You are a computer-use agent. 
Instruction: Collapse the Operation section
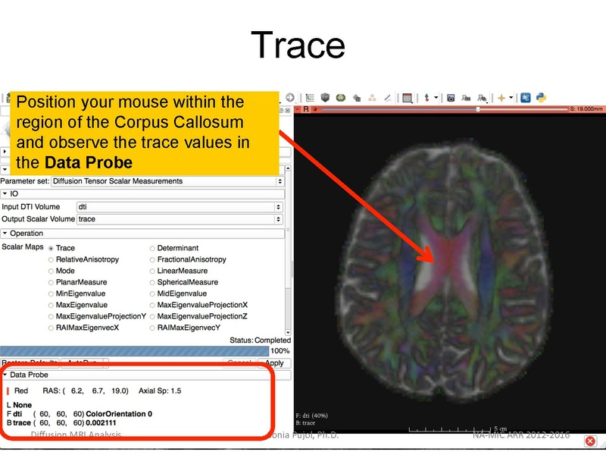(5, 234)
